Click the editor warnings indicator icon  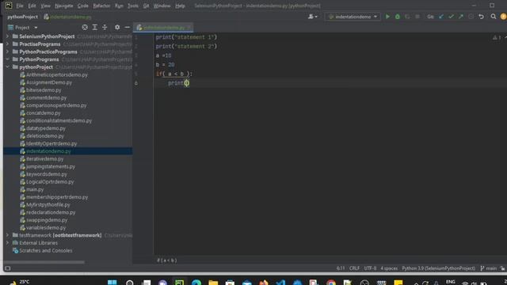coord(497,37)
